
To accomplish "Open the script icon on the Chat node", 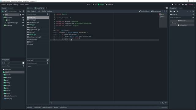I will [21, 15].
